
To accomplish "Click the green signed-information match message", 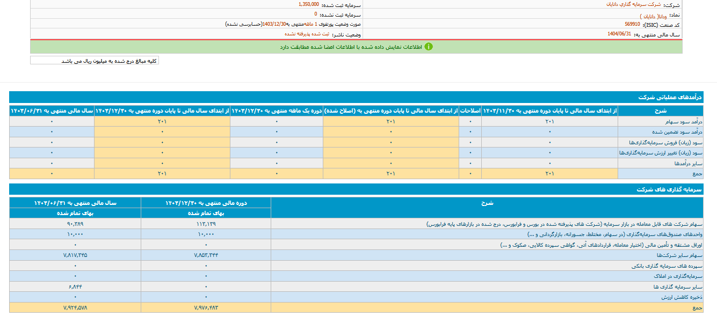I will 352,47.
